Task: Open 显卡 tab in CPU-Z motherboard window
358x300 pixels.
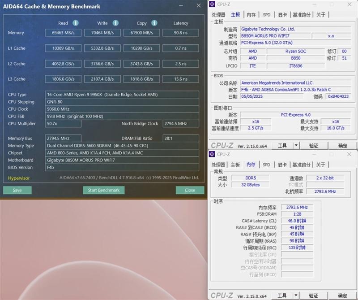Action: [281, 15]
